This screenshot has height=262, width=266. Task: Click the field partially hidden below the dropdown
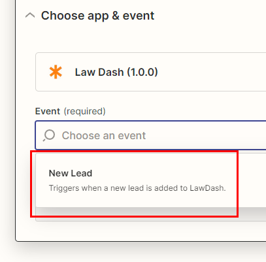[151, 214]
